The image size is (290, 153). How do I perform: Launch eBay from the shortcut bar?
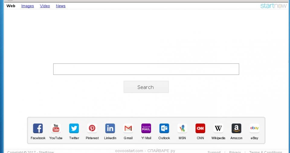tap(254, 129)
